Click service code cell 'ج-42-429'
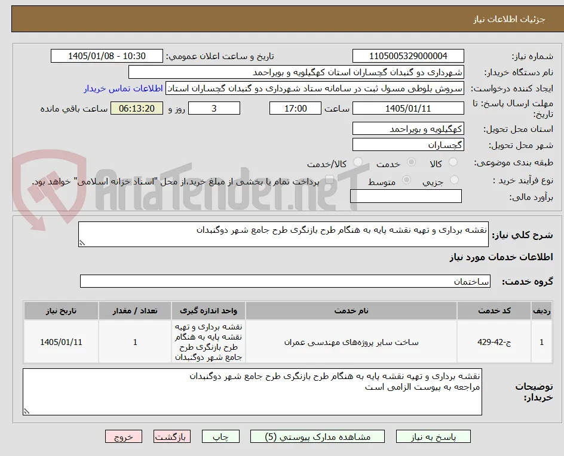The width and height of the screenshot is (564, 456). tap(494, 342)
